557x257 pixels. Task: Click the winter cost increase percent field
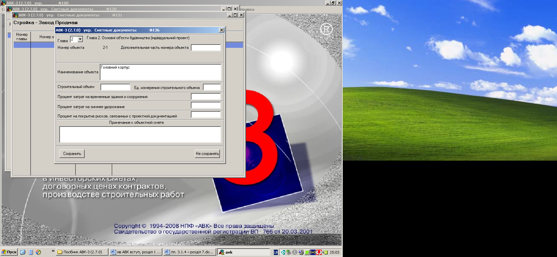point(206,105)
